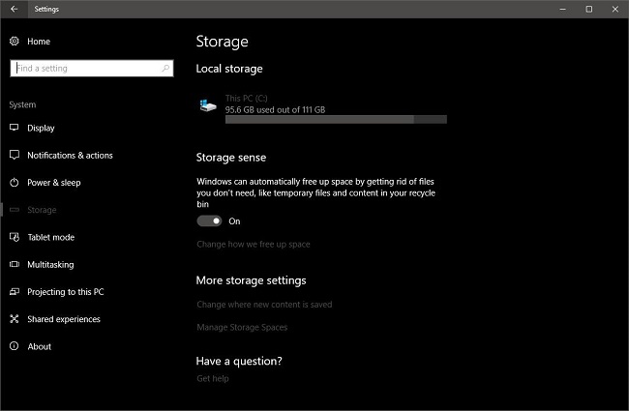Click the Shared experiences icon
This screenshot has height=411, width=629.
point(15,319)
